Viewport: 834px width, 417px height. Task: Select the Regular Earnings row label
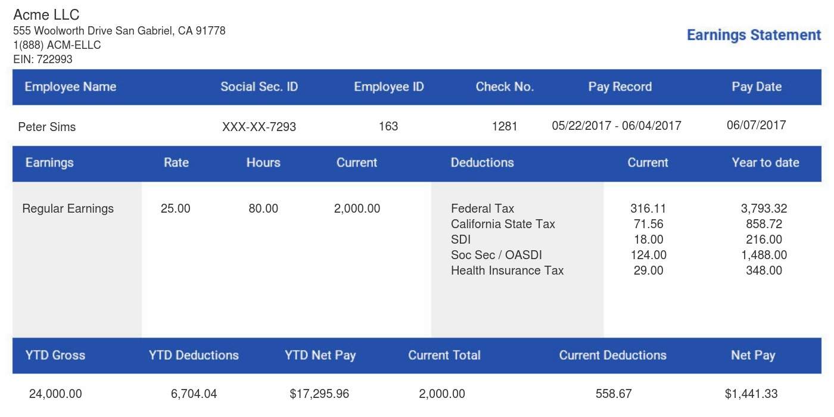68,208
